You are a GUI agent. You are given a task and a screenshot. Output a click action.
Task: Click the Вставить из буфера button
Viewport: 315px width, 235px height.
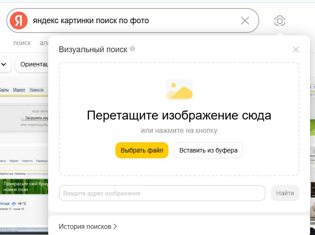click(x=209, y=150)
